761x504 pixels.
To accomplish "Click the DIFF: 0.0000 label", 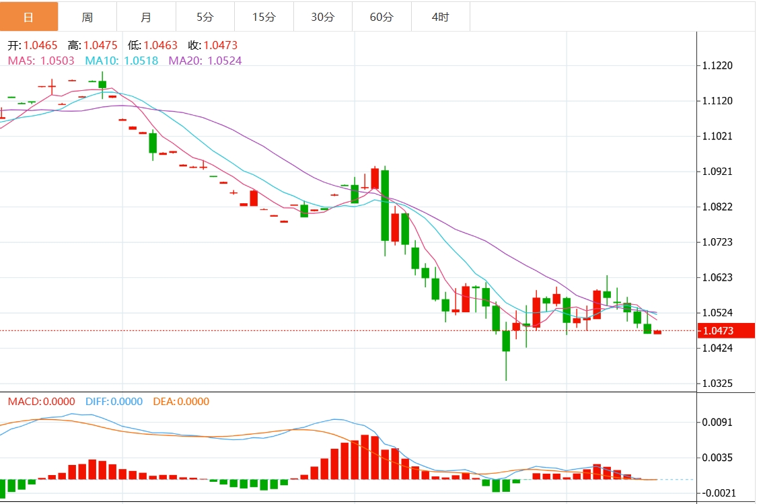I will pos(114,402).
